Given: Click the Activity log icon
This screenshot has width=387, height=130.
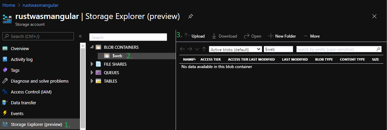Looking at the screenshot, I should (5, 59).
